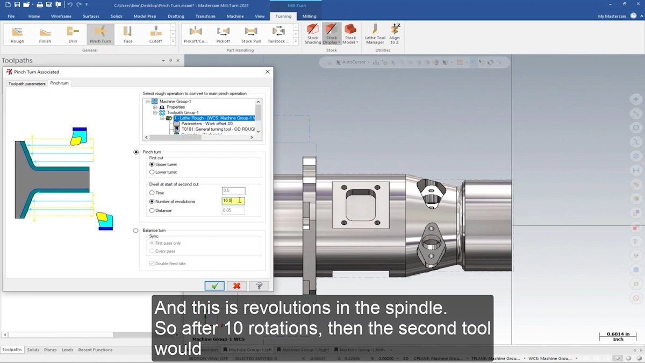
Task: Launch the Lathe Tool Manager
Action: click(x=375, y=34)
